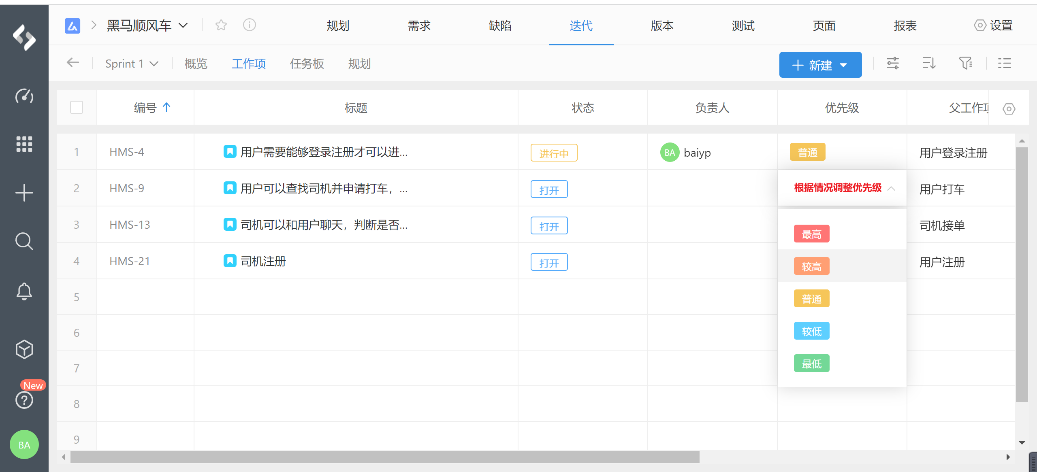This screenshot has height=472, width=1037.
Task: Choose the 较高 priority color tag
Action: tap(811, 266)
